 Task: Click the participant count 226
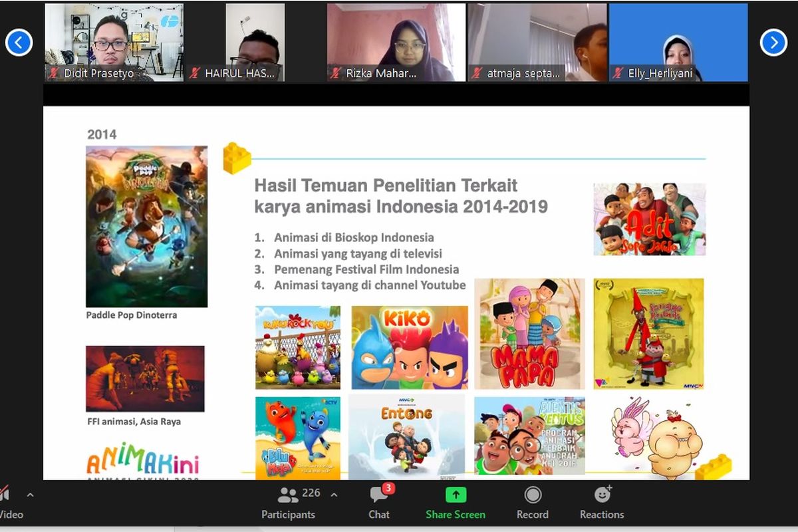tap(311, 493)
